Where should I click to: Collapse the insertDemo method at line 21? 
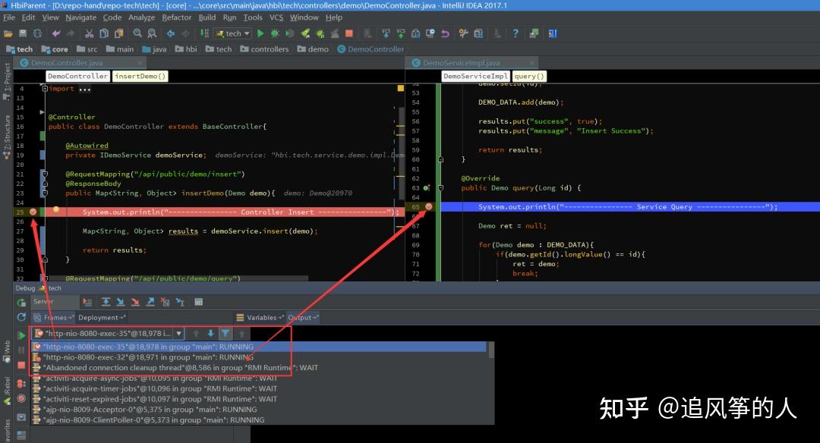click(x=45, y=174)
